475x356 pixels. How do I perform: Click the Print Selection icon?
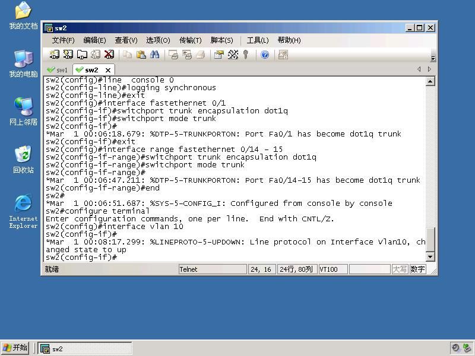pyautogui.click(x=187, y=55)
